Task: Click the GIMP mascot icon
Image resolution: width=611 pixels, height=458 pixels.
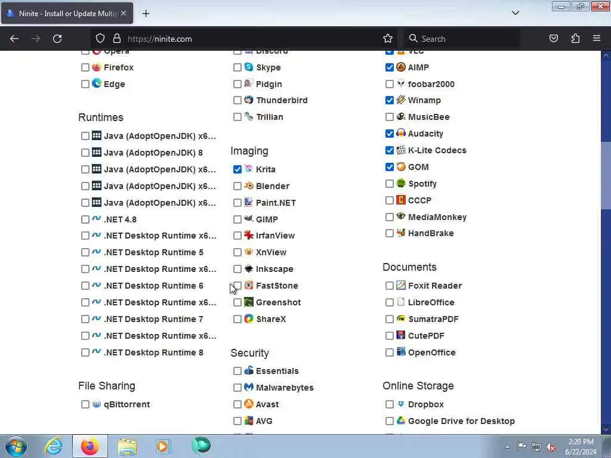Action: [x=249, y=219]
